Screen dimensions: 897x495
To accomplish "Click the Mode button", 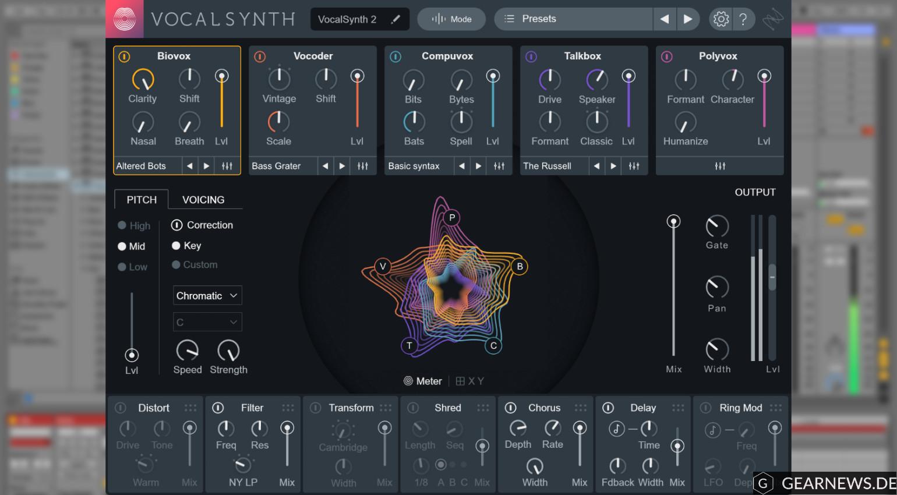I will point(451,19).
